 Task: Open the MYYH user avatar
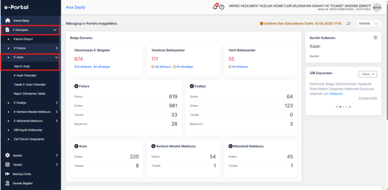(377, 8)
